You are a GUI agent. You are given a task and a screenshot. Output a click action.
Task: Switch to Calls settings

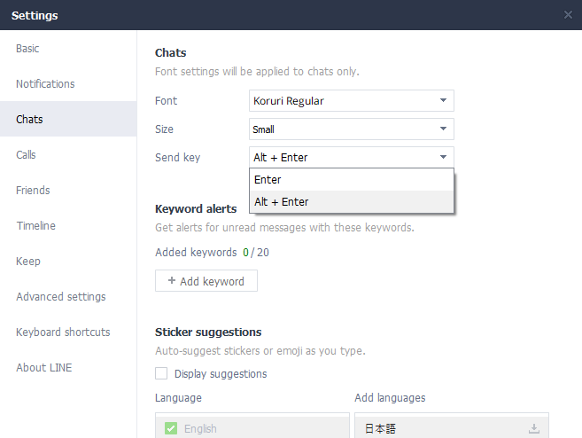(x=27, y=155)
